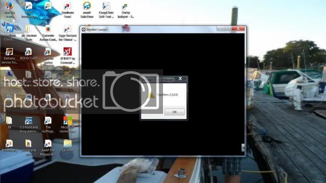Click the warning triangle icon in dialog

click(151, 95)
